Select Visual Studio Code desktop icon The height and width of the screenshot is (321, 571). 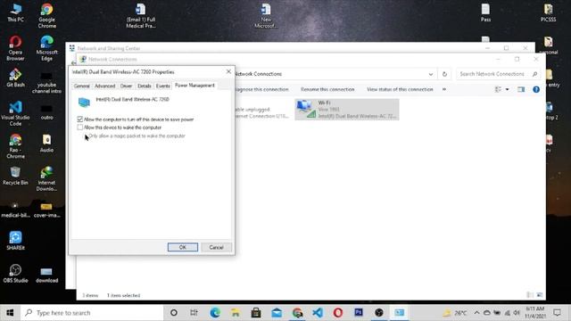coord(15,113)
